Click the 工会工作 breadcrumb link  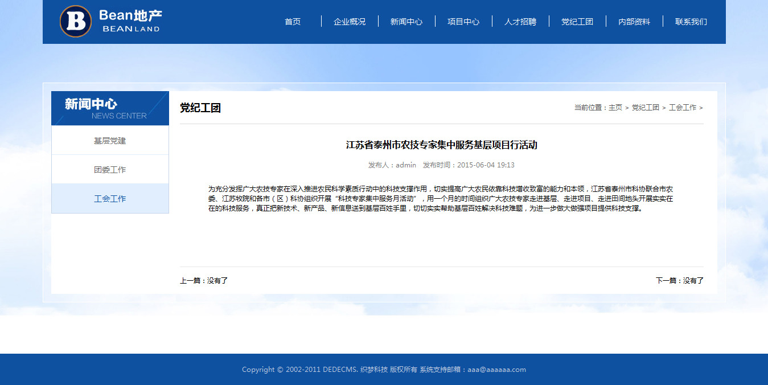click(683, 108)
